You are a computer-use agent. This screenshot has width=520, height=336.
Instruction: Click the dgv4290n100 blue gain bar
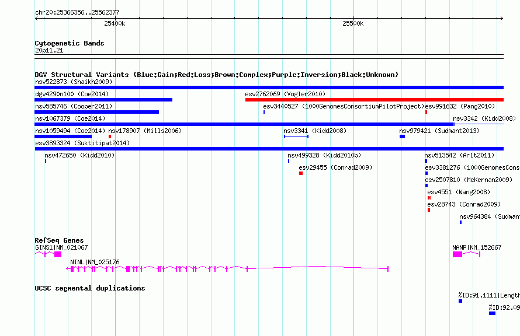tap(103, 100)
